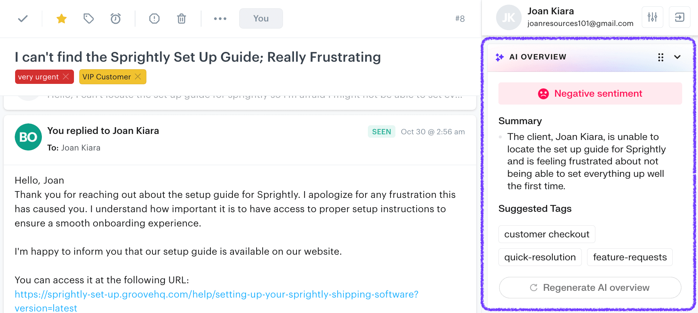This screenshot has width=698, height=313.
Task: Open the Sprightly setup guide link
Action: [x=216, y=295]
